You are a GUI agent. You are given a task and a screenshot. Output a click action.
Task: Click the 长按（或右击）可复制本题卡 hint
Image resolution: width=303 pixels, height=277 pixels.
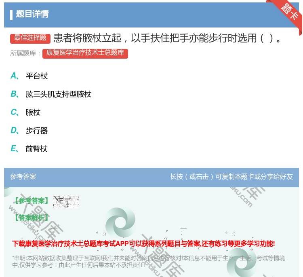pos(231,177)
